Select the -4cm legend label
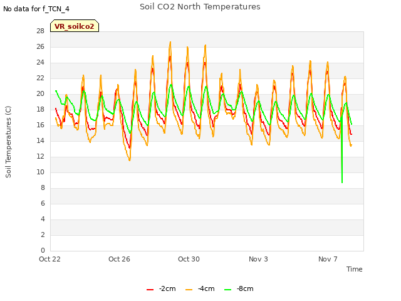Screen dimensions: 401x301 pos(206,288)
